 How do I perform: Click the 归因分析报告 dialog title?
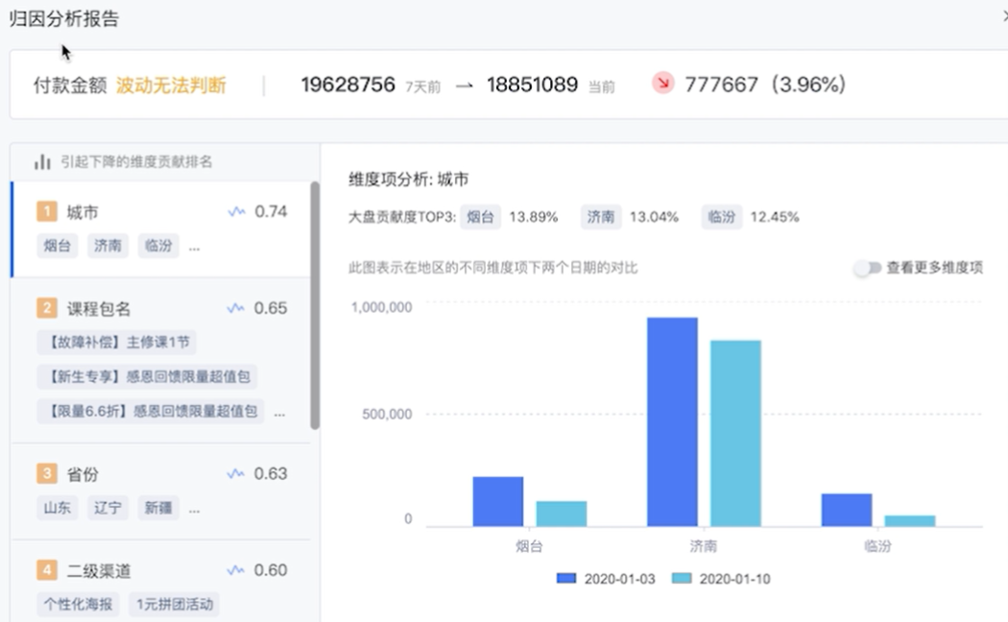(63, 18)
